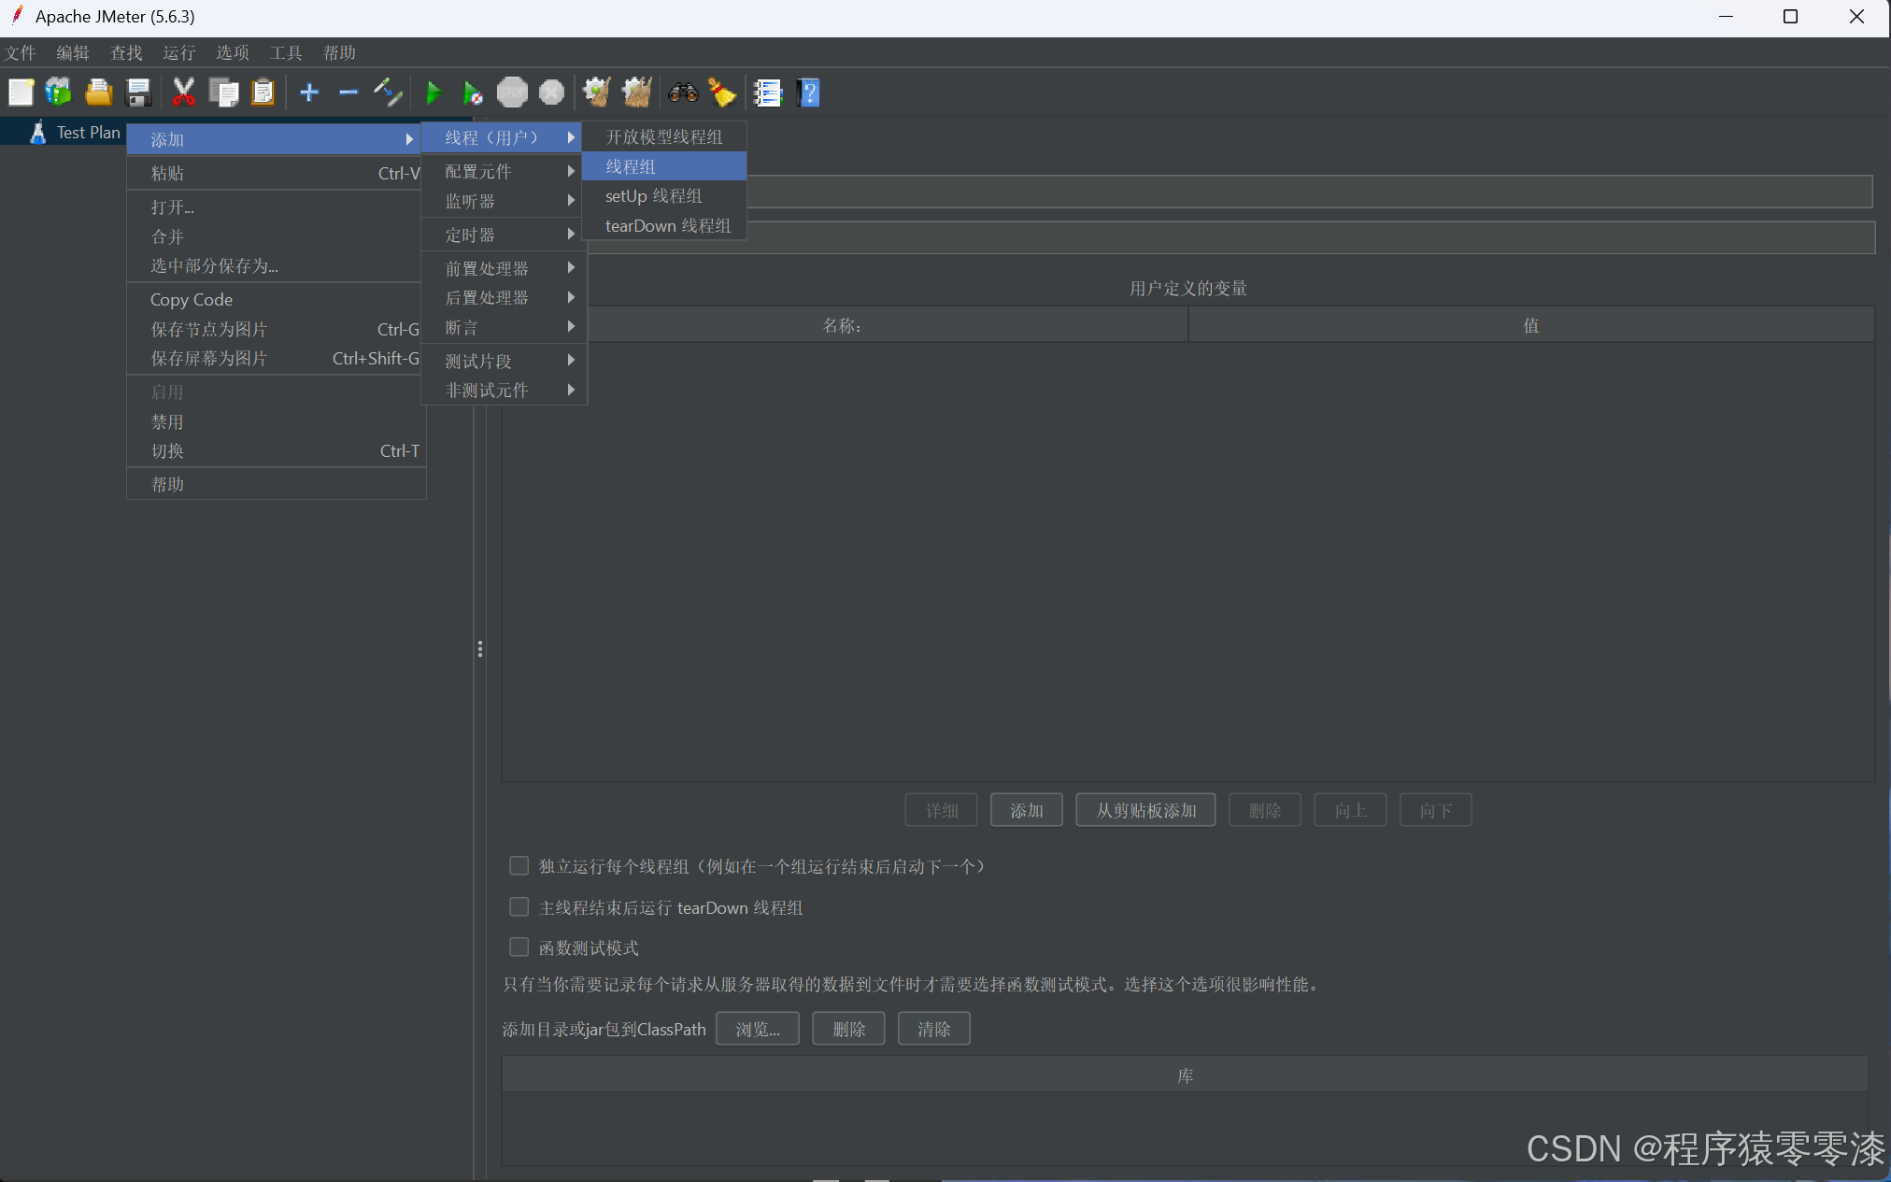This screenshot has height=1182, width=1891.
Task: Select 切换 in context menu
Action: click(x=276, y=450)
